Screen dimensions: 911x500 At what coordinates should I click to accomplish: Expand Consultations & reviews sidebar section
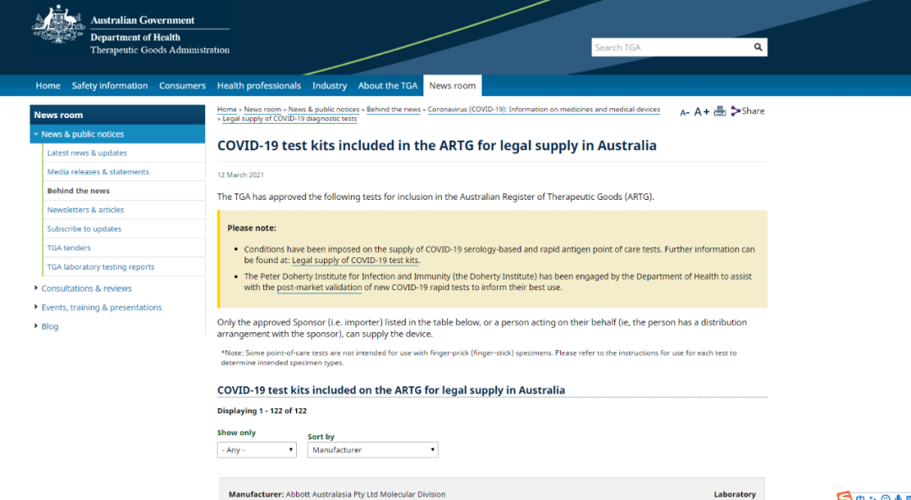click(x=36, y=288)
